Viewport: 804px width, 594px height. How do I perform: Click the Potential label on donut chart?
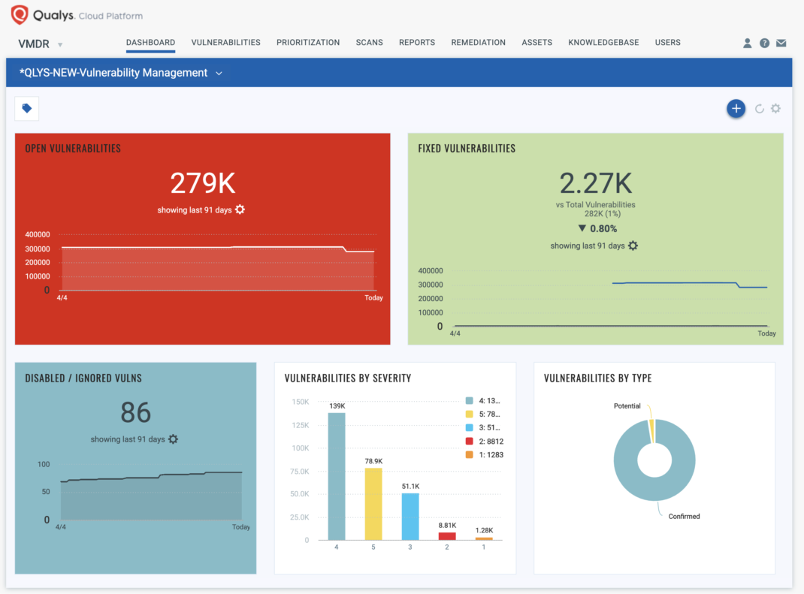coord(627,406)
